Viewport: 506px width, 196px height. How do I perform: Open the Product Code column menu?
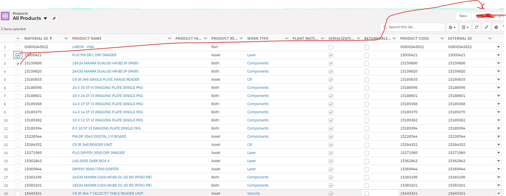pyautogui.click(x=442, y=39)
